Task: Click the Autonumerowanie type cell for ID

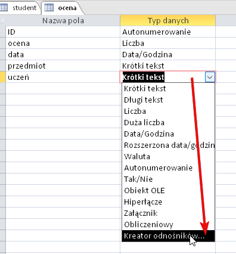Action: click(x=168, y=32)
